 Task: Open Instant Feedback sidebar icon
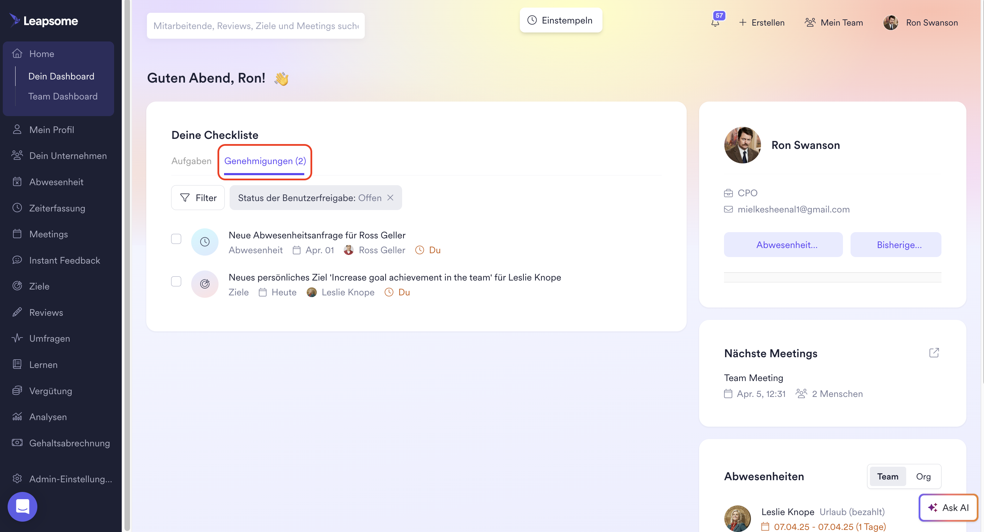[x=17, y=260]
